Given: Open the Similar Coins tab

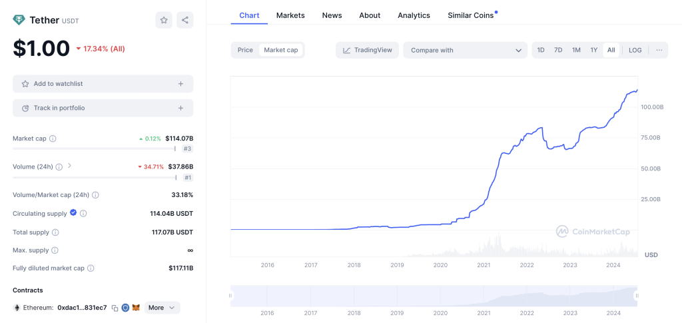Looking at the screenshot, I should (x=471, y=15).
